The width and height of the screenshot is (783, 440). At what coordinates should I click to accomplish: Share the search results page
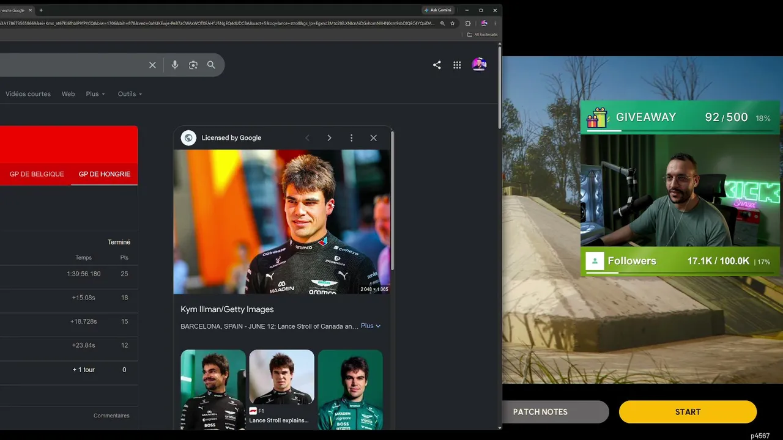point(437,65)
